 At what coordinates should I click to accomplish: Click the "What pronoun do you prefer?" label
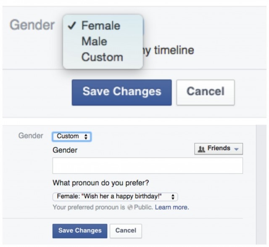[101, 183]
